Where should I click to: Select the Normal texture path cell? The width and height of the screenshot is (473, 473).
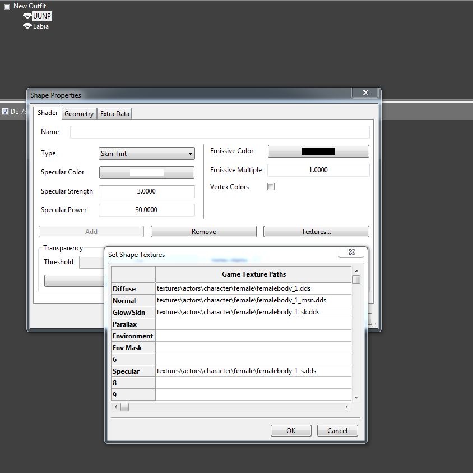coord(254,300)
